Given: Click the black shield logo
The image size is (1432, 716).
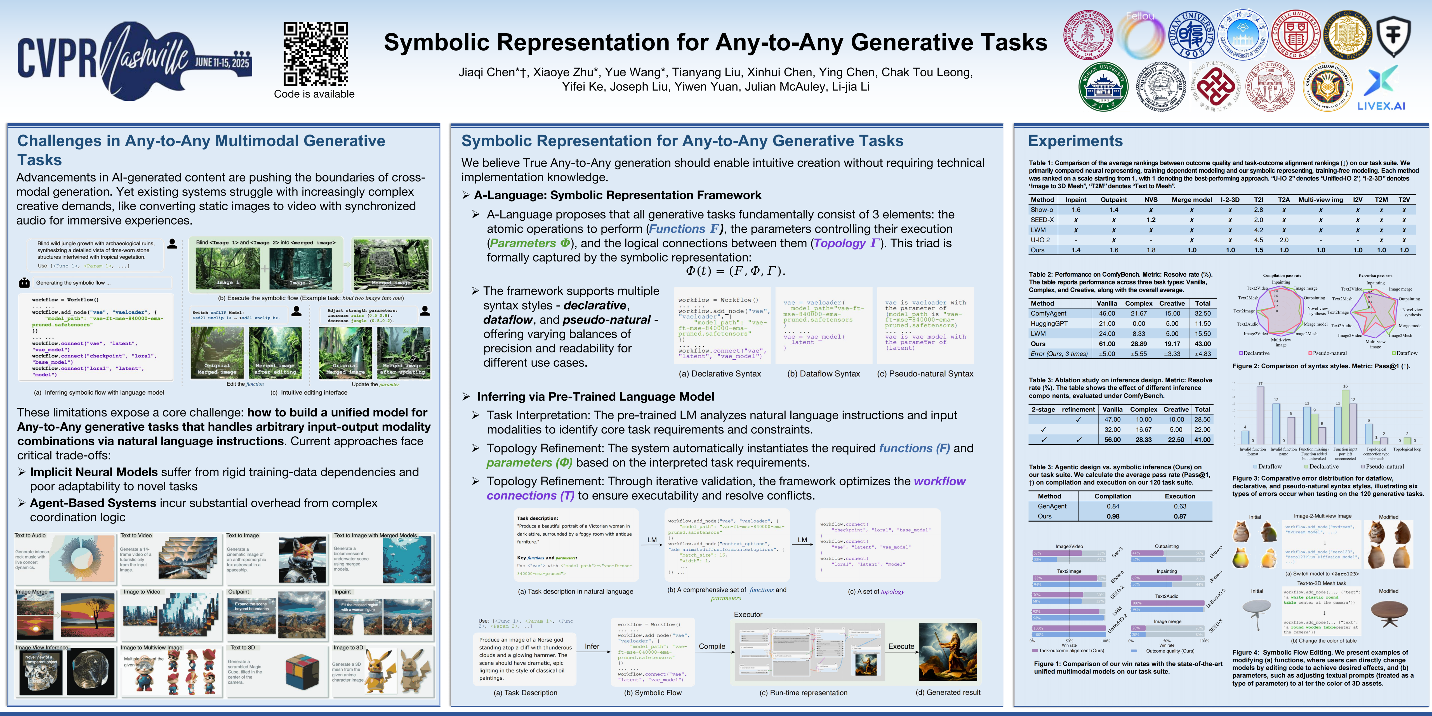Looking at the screenshot, I should pos(1393,36).
